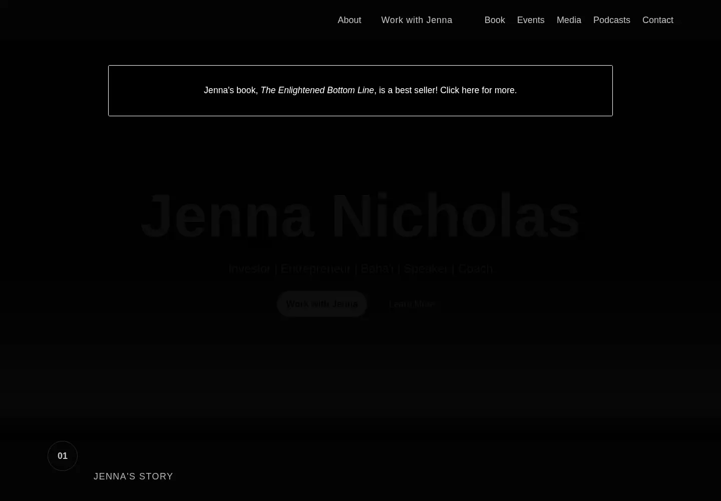Screen dimensions: 721x501
Task: Open the About menu item
Action: coord(349,20)
